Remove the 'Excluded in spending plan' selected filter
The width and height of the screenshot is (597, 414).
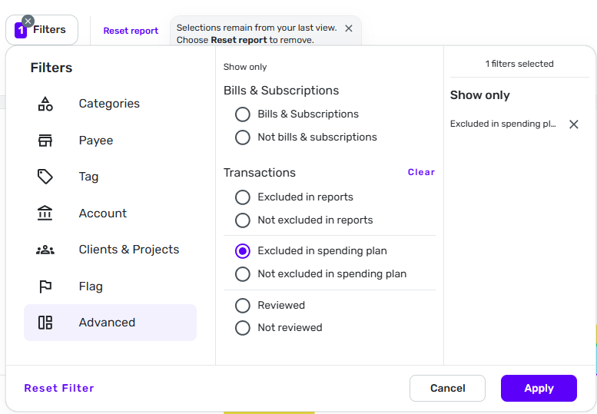point(573,124)
